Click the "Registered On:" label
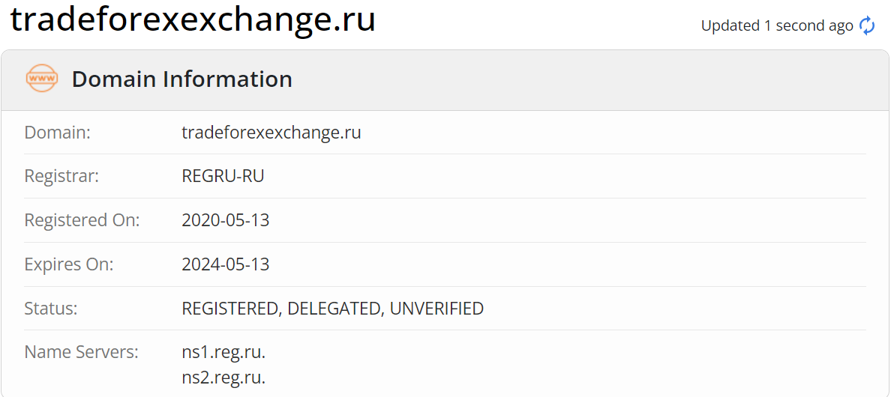The image size is (891, 397). click(82, 220)
